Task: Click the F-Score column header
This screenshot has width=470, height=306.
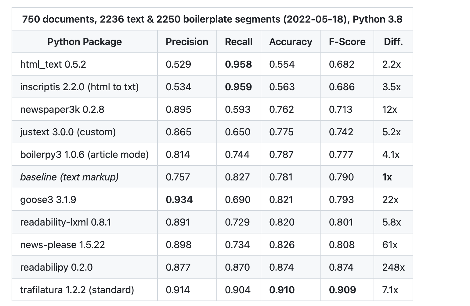Action: tap(347, 42)
